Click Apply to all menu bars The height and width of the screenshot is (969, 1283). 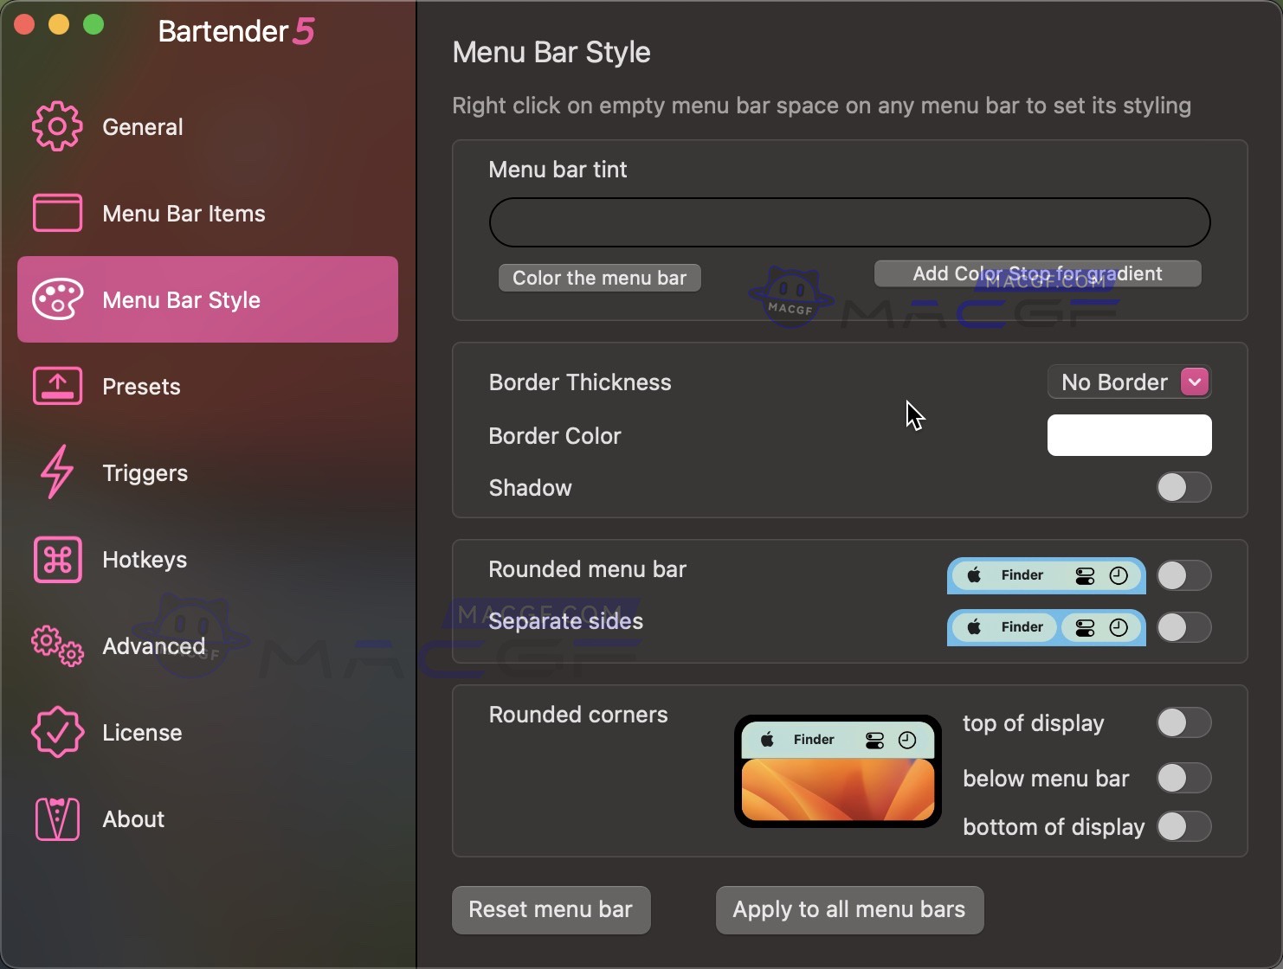848,909
